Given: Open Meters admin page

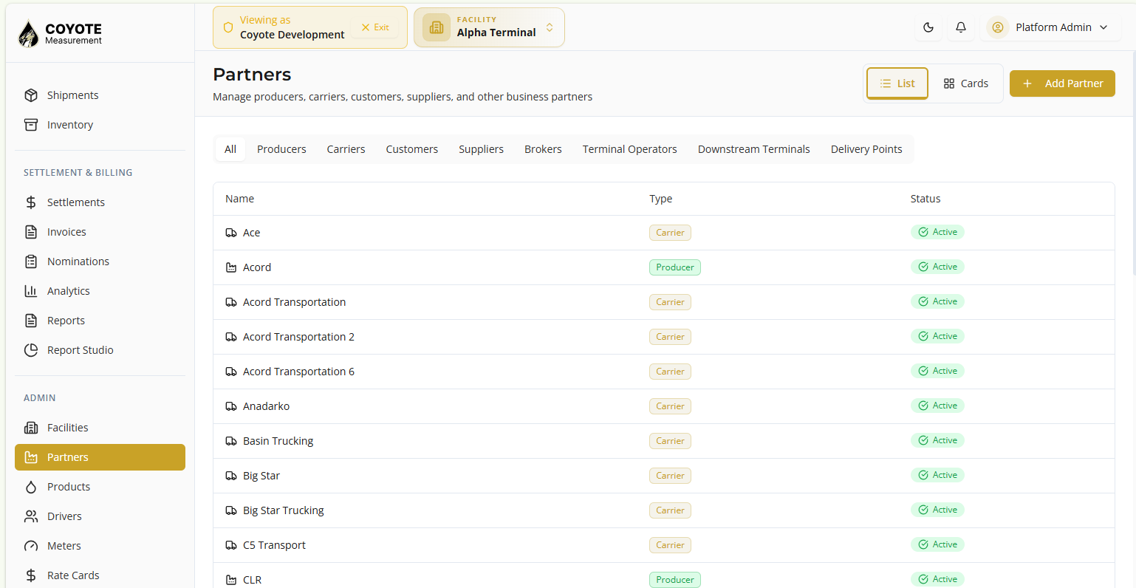Looking at the screenshot, I should point(100,546).
